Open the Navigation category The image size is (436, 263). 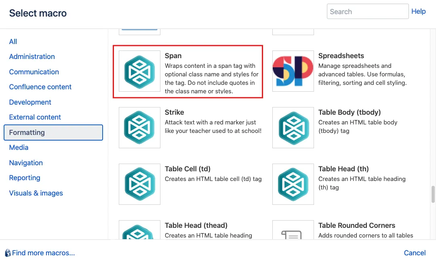pos(26,163)
